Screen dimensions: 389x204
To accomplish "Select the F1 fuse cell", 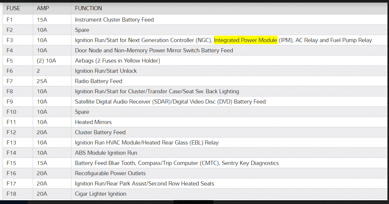I will 10,20.
